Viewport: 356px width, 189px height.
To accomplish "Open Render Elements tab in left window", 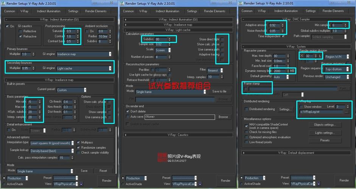I will coord(96,11).
